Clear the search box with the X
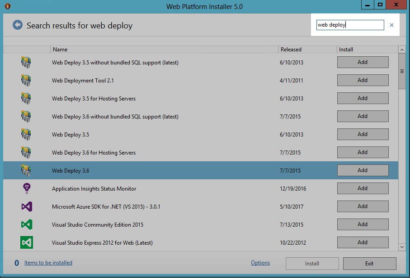The image size is (410, 278). click(x=391, y=25)
